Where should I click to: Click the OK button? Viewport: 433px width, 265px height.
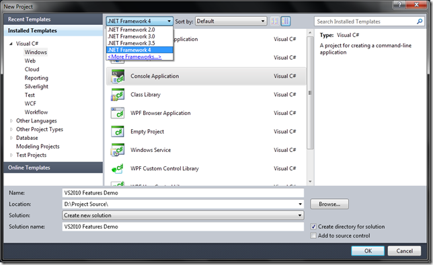pos(368,251)
